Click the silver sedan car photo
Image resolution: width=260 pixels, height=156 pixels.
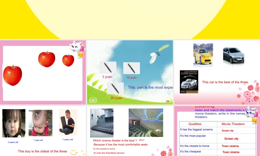(x=233, y=55)
